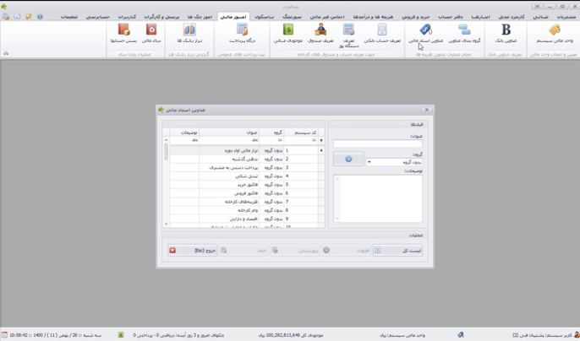Switch to the 'امور مالی' ribbon tab

[234, 17]
